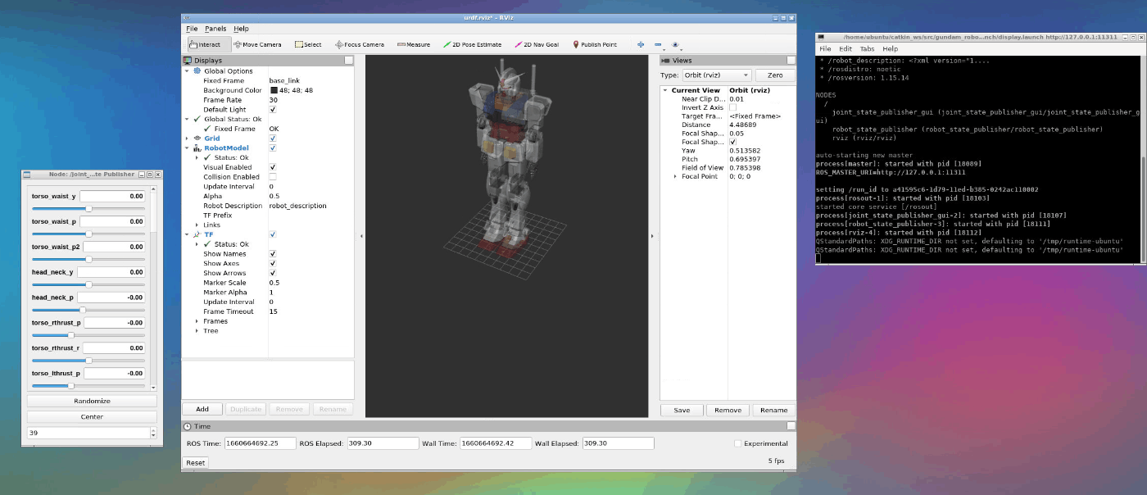Expand the Links node under RobotModel
Image resolution: width=1147 pixels, height=495 pixels.
coord(197,225)
